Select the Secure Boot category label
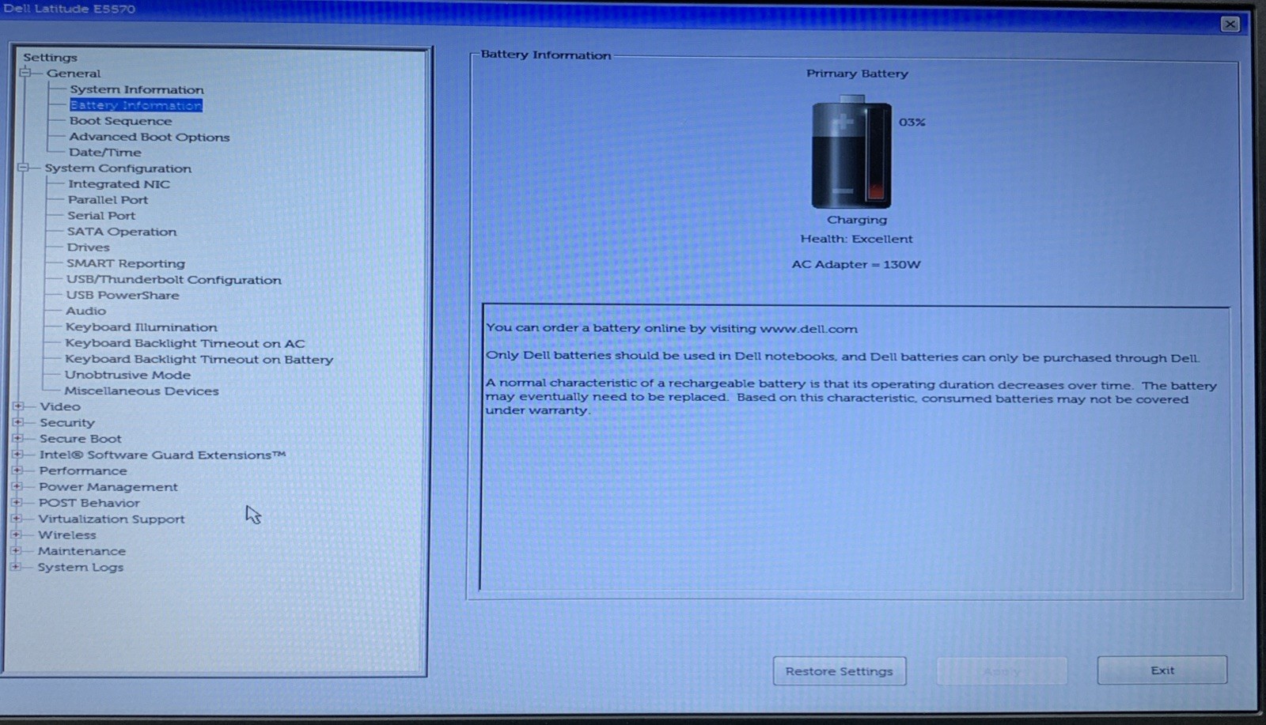Viewport: 1266px width, 725px height. [x=81, y=438]
